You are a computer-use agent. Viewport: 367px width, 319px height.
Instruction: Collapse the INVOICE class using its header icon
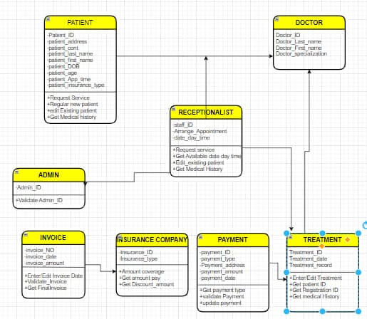click(x=26, y=235)
